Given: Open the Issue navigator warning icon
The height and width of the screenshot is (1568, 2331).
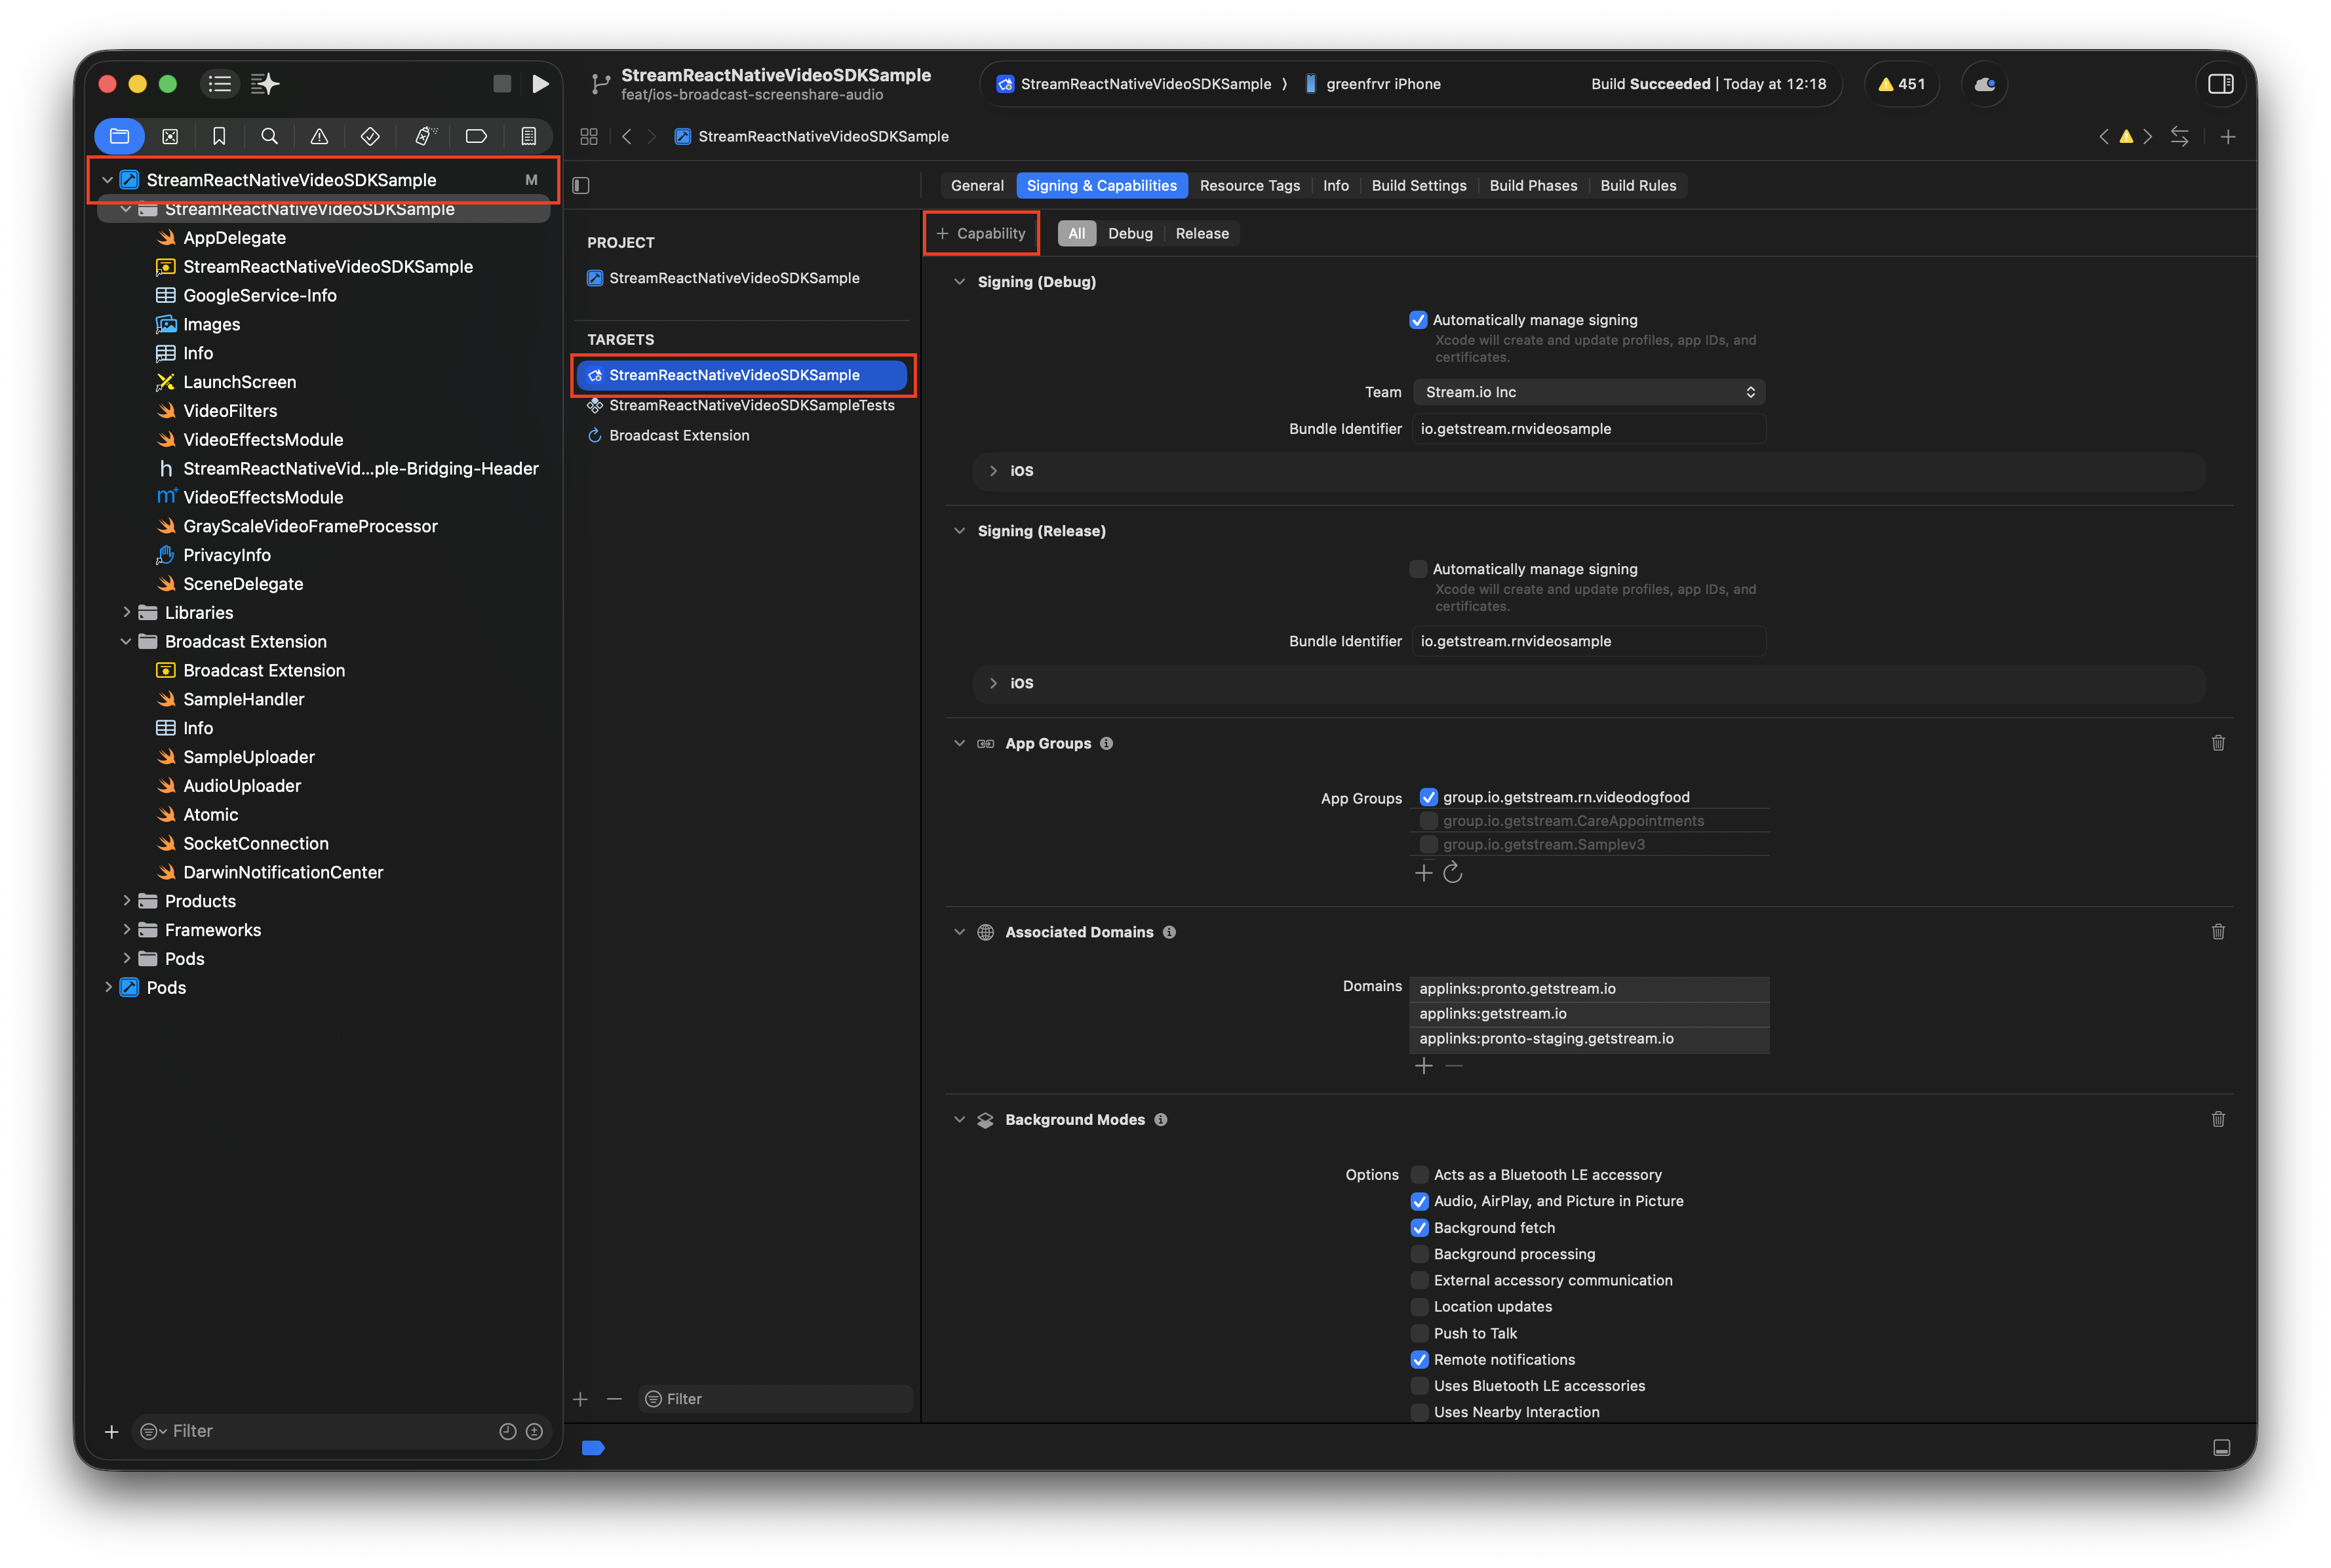Looking at the screenshot, I should [x=319, y=136].
